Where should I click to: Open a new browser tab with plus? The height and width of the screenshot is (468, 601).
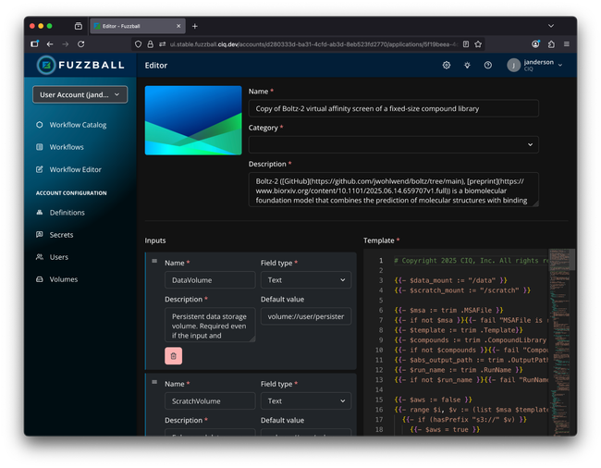195,26
